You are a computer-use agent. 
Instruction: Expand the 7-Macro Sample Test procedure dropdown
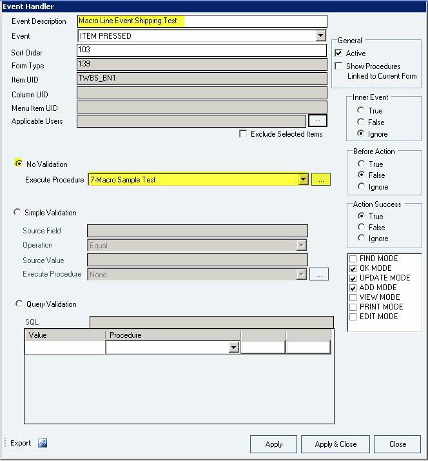pos(303,179)
